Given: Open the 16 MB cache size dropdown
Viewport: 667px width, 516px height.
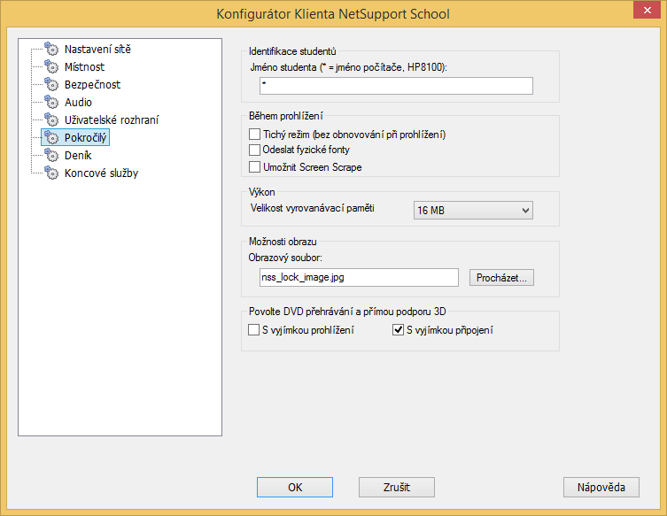Looking at the screenshot, I should click(x=473, y=211).
